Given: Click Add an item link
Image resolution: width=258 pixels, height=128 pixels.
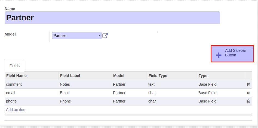Looking at the screenshot, I should tap(16, 110).
